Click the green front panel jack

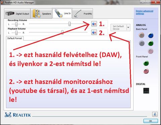tap(146, 63)
